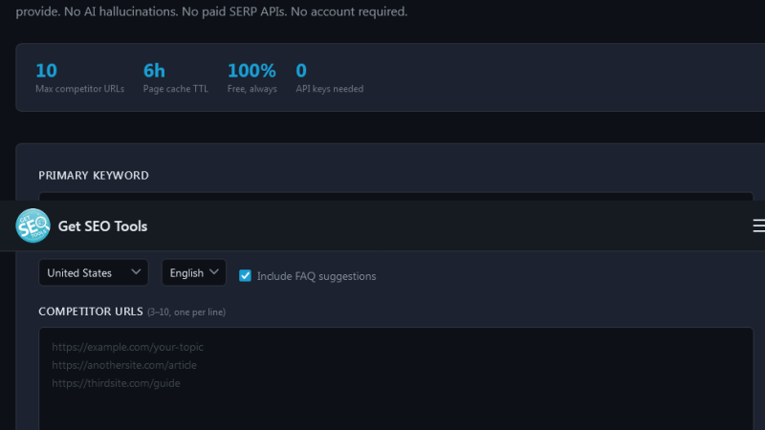Focus the Competitor URLs text area

396,378
